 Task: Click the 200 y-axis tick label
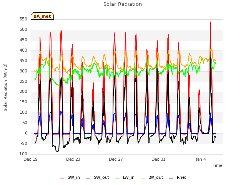23,92
